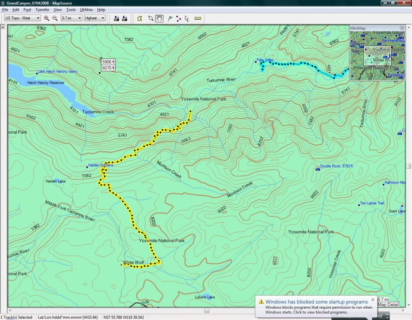
Task: Expand the left side panel arrow
Action: pos(3,27)
